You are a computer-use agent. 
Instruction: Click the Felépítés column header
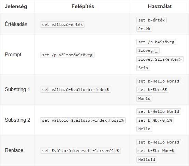[x=83, y=6]
